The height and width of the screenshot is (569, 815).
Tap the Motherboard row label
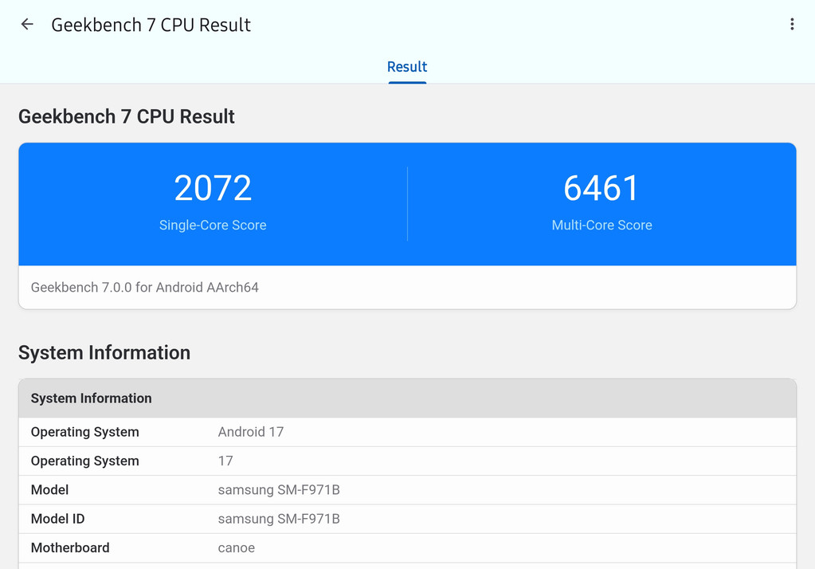click(x=70, y=548)
